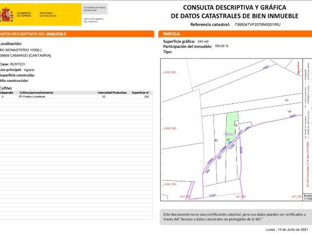Click the 'Año construcción:' label

(14, 80)
